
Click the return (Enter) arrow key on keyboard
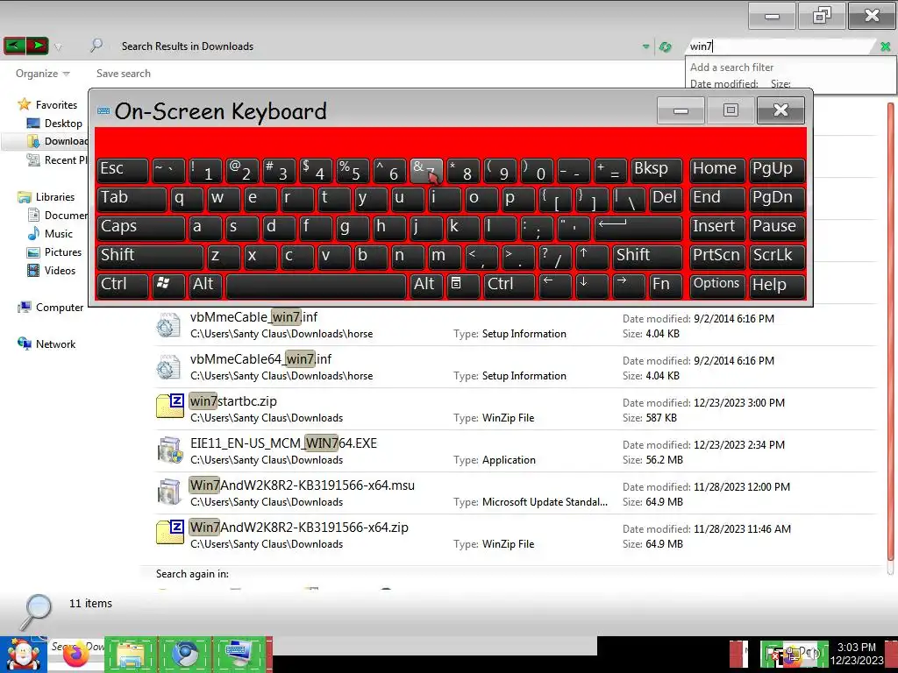coord(638,227)
